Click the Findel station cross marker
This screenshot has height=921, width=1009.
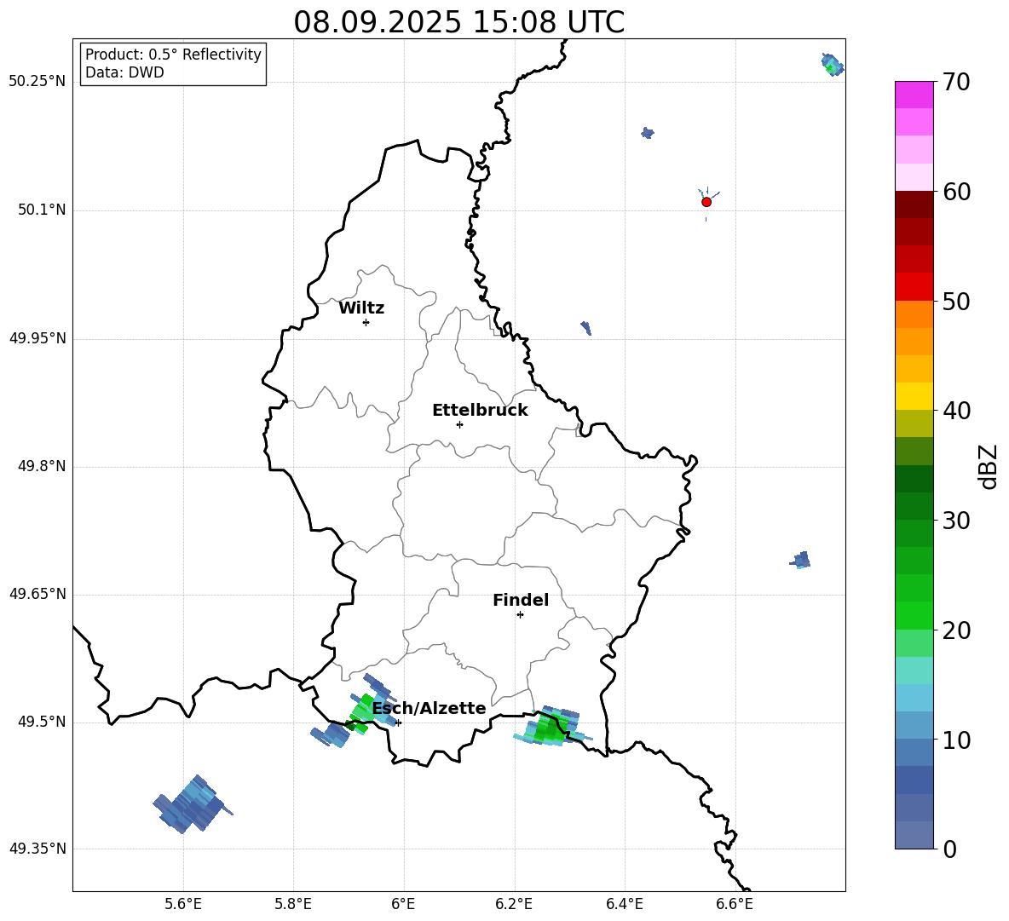click(520, 614)
